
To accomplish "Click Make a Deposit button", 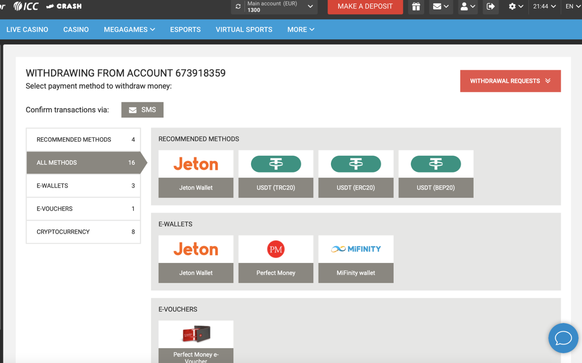I will [x=365, y=7].
